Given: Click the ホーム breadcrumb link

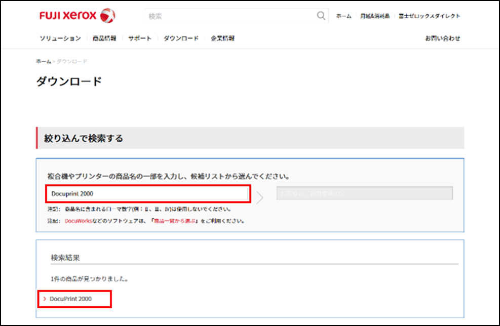Looking at the screenshot, I should point(44,61).
